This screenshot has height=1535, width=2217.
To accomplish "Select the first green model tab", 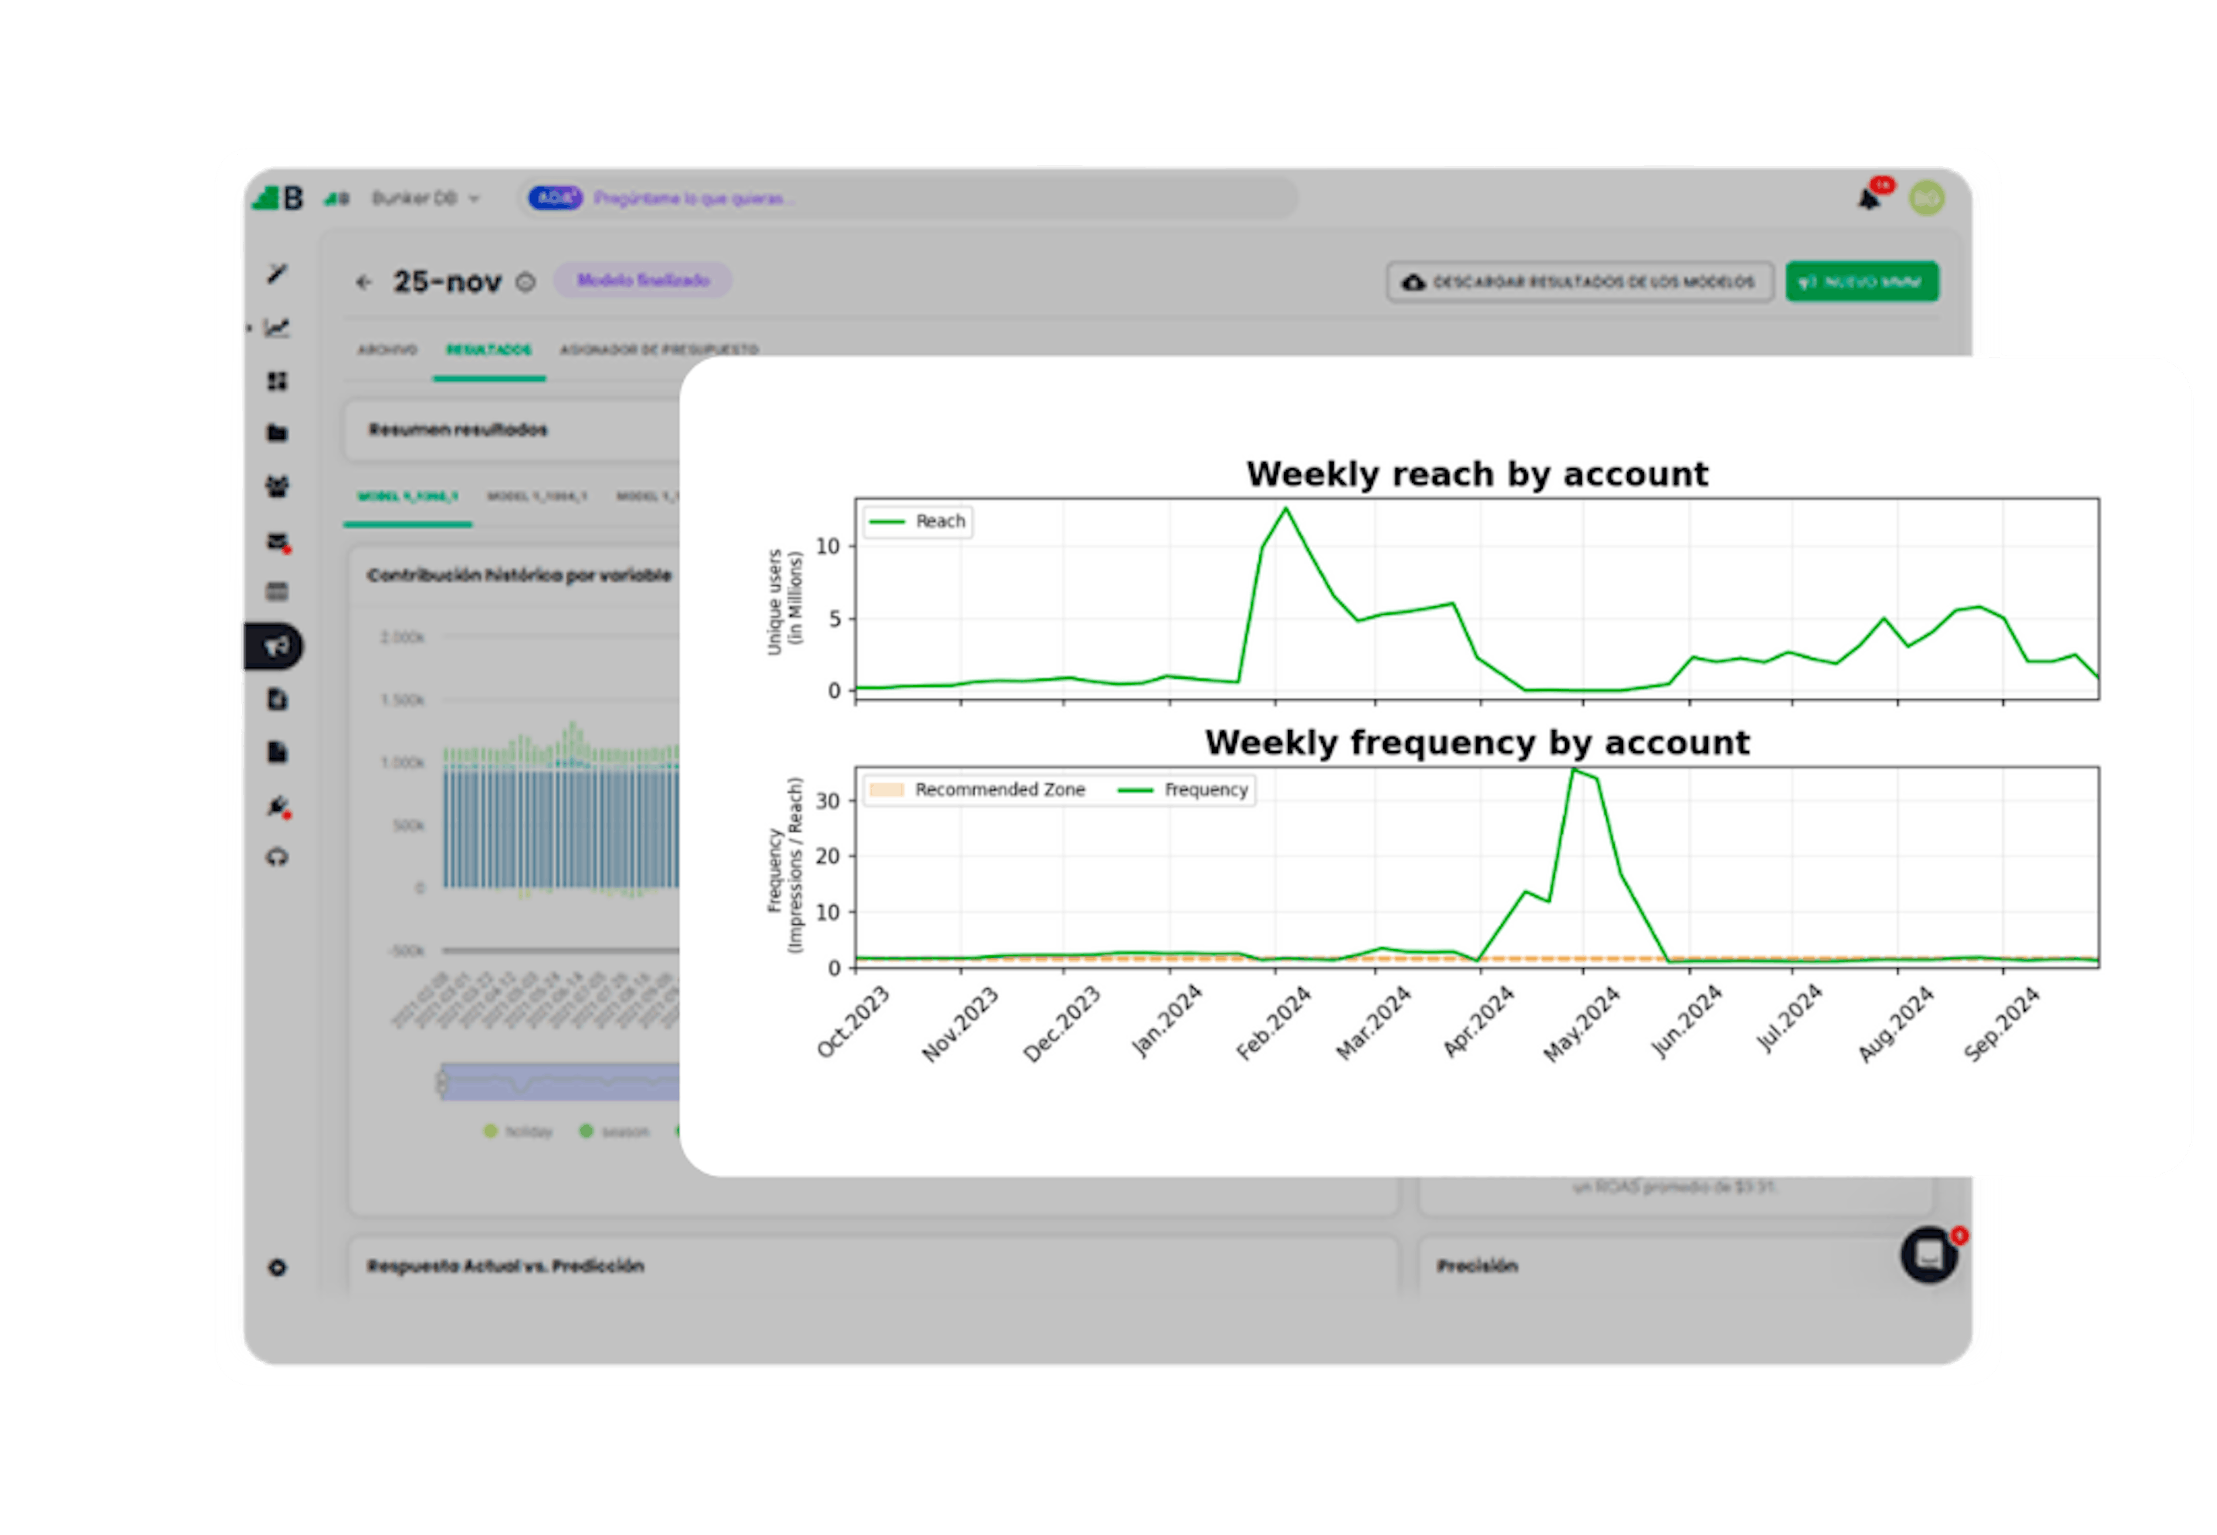I will pos(407,496).
